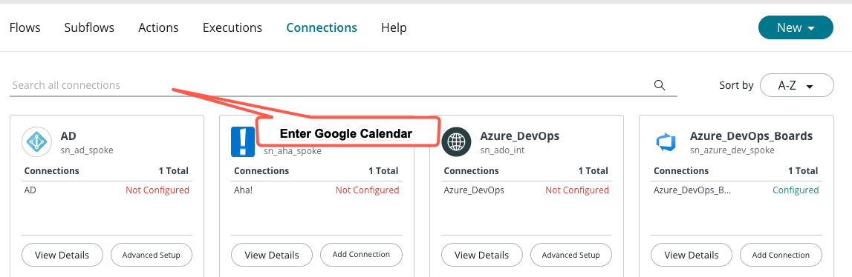Click the sn_azure_dev_spoke scope text
The height and width of the screenshot is (277, 852).
click(x=732, y=150)
